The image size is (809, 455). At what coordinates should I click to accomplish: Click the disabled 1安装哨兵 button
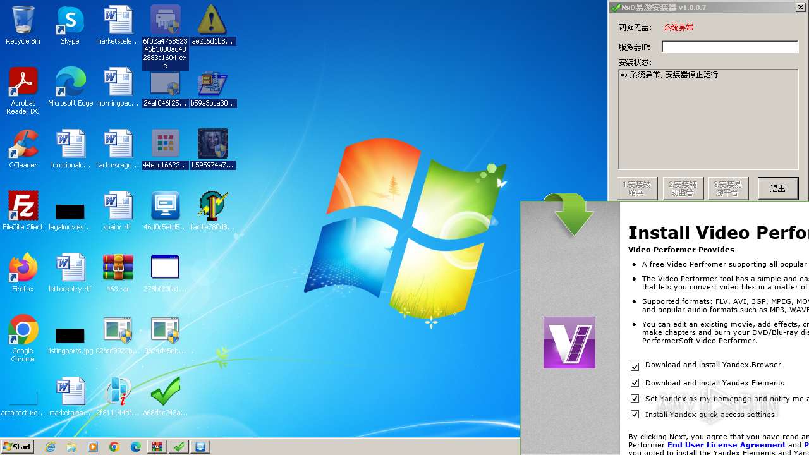[x=636, y=188]
